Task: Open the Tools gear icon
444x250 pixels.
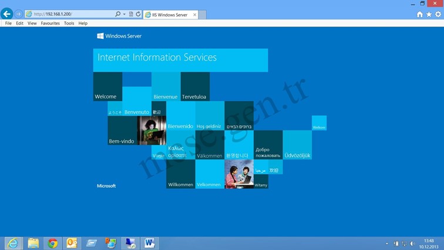Action: pos(438,14)
